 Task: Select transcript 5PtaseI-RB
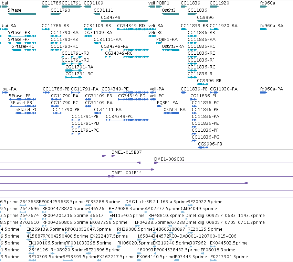(x=22, y=36)
